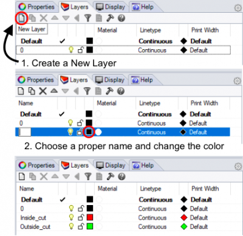Toggle bulb visibility of Outside_cut layer
The width and height of the screenshot is (243, 236).
(71, 226)
